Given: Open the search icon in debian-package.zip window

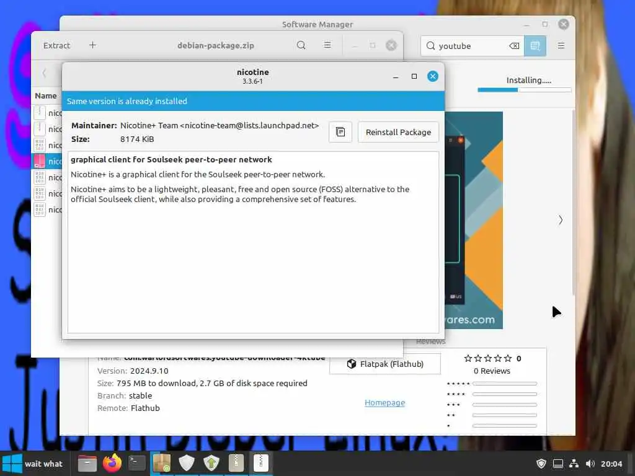Looking at the screenshot, I should coord(301,45).
